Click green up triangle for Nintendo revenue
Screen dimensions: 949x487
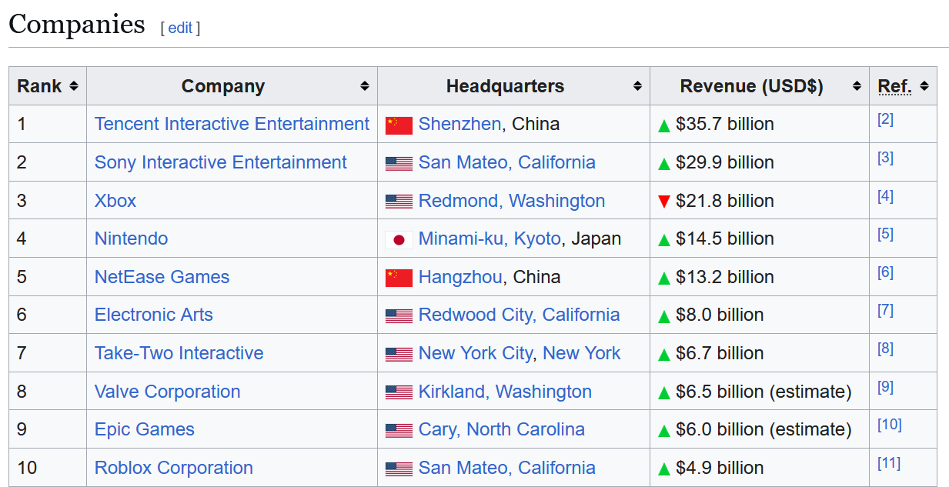click(x=664, y=240)
